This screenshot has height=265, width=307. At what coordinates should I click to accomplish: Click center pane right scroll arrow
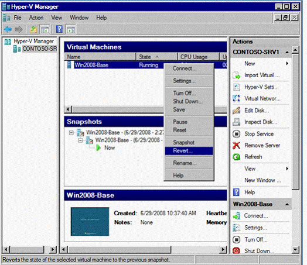coord(223,250)
